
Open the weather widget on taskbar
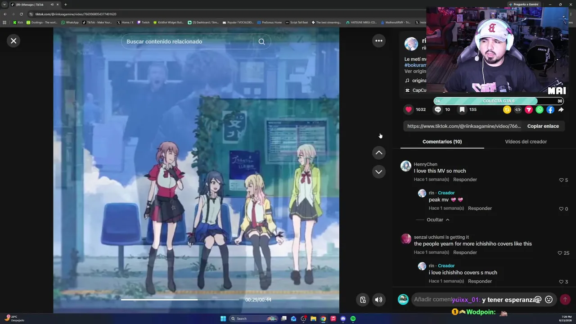pyautogui.click(x=14, y=319)
